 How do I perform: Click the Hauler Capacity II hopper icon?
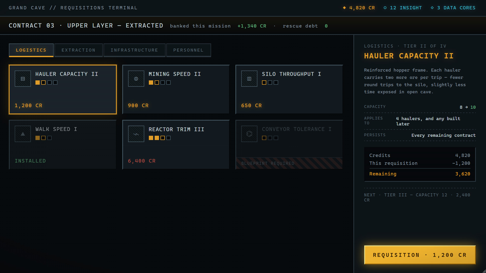23,79
